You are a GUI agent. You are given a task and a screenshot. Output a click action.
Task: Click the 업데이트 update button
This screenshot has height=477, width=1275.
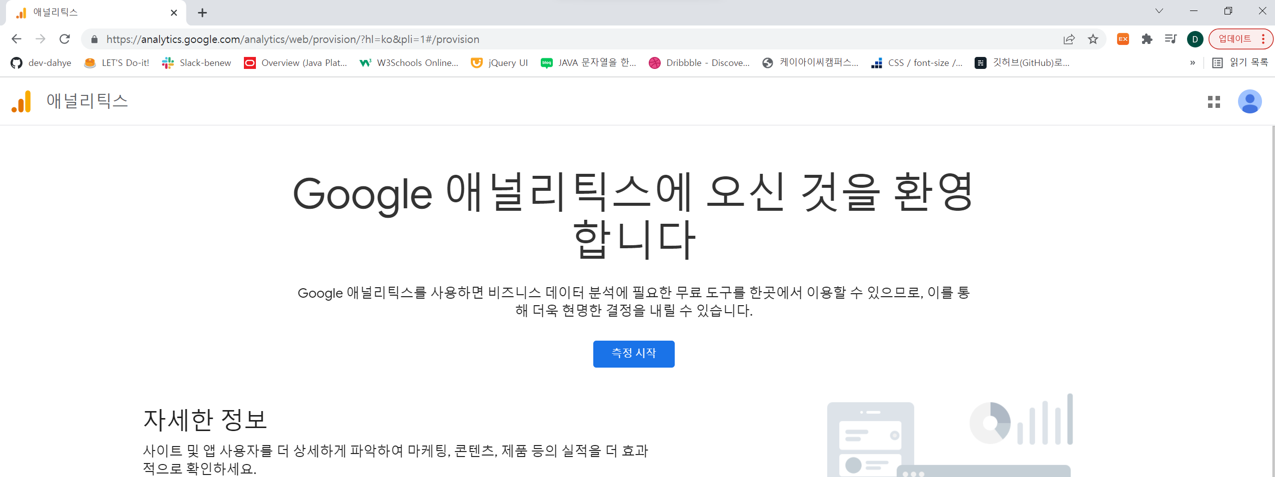click(1235, 39)
